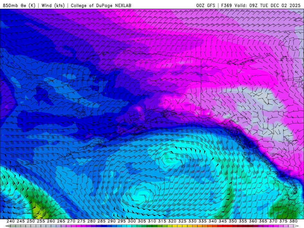This screenshot has width=304, height=228.
Task: Select the 375 value on the color scale
Action: [x=283, y=221]
